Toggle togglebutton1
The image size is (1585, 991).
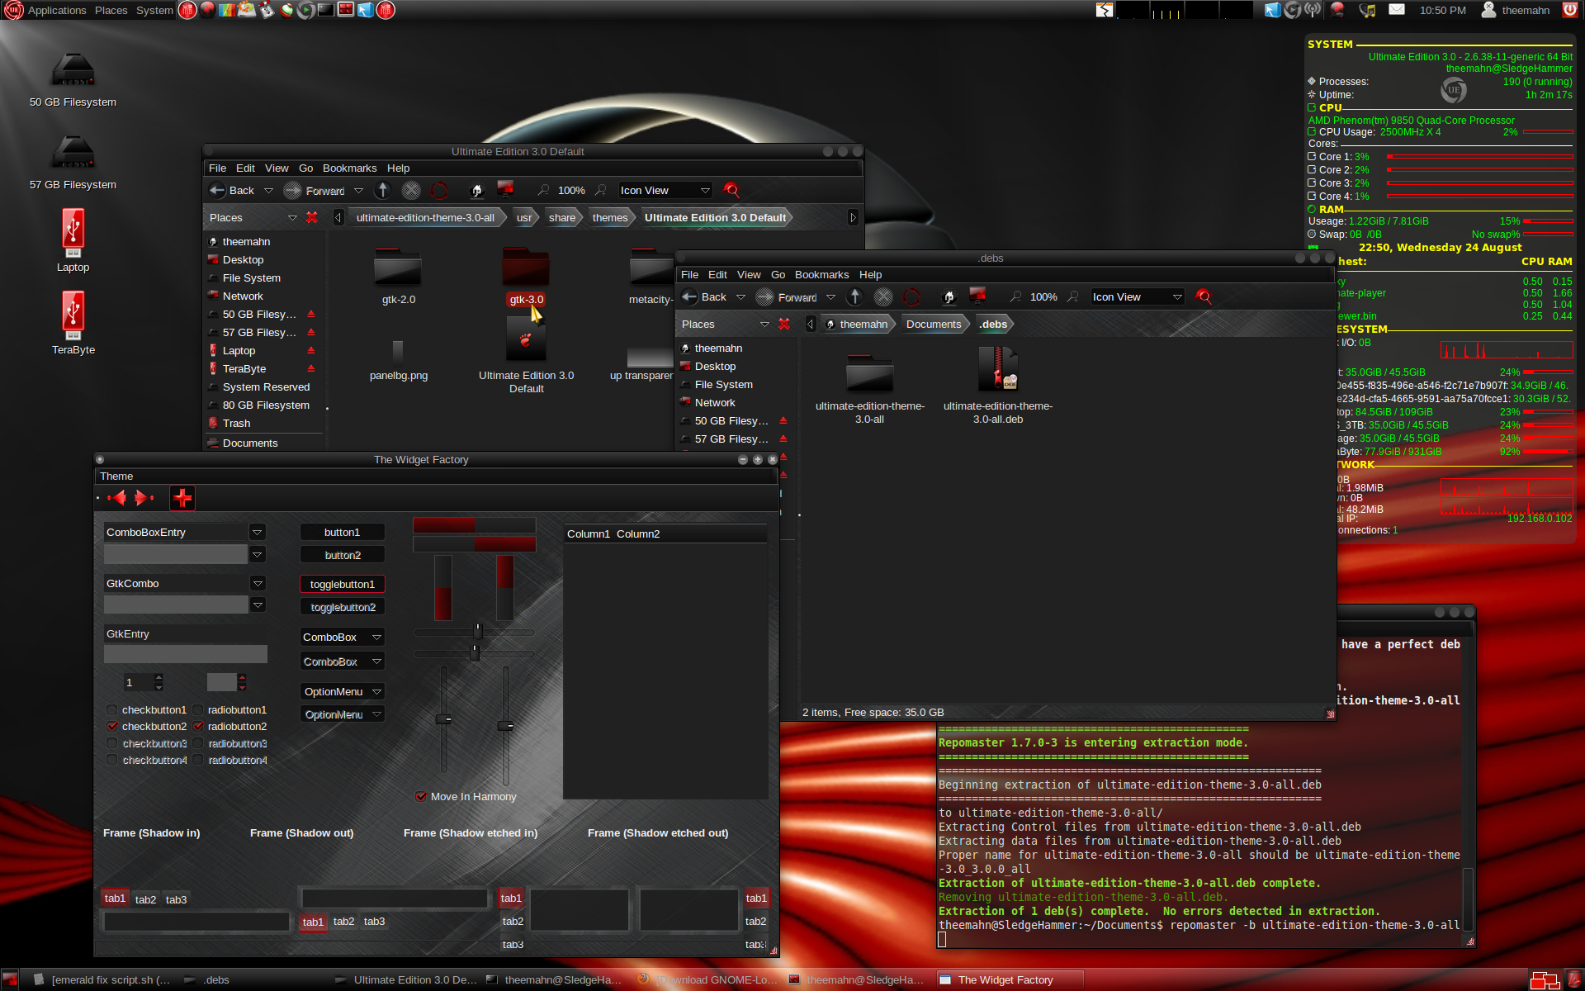343,584
